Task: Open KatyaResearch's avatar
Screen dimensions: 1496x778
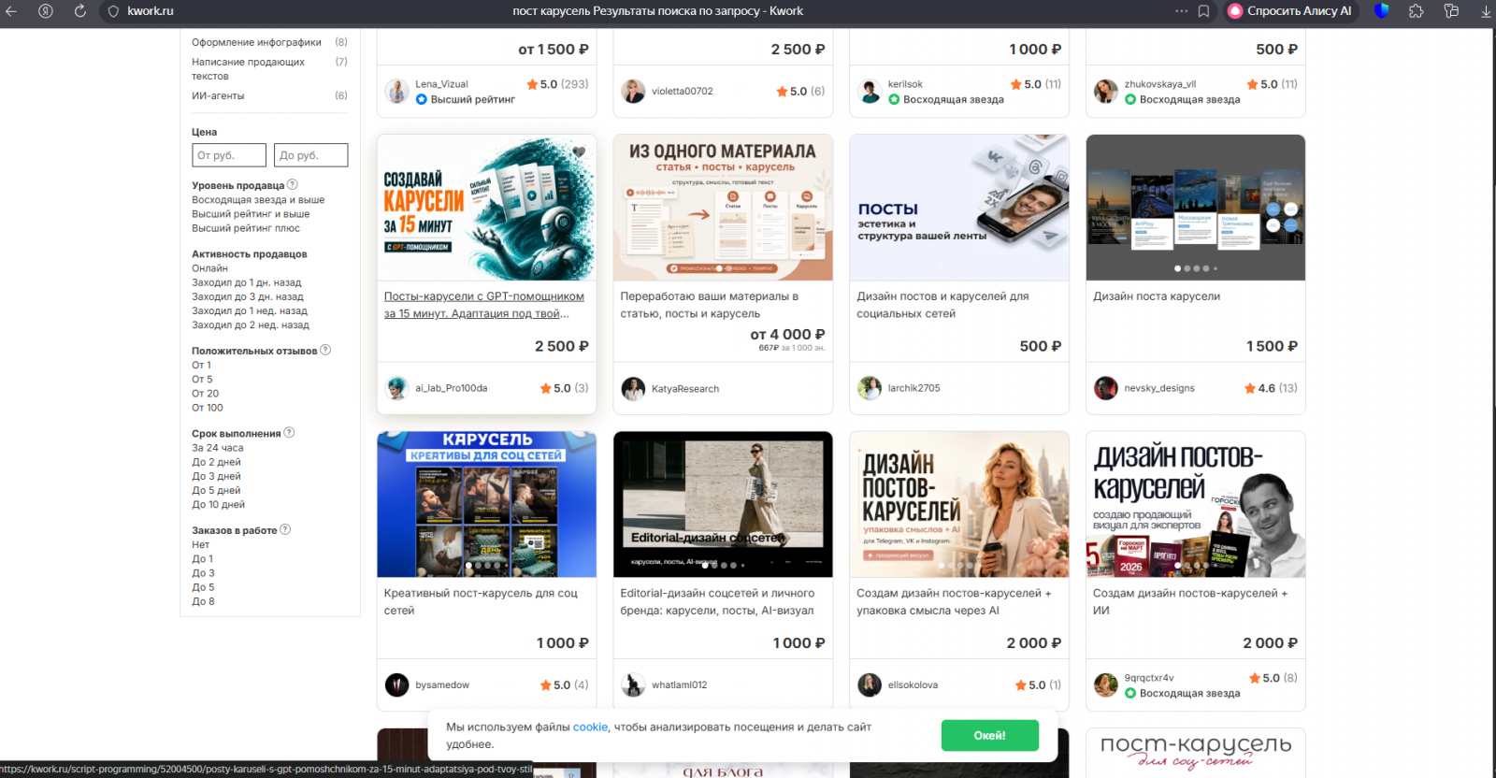Action: click(634, 388)
